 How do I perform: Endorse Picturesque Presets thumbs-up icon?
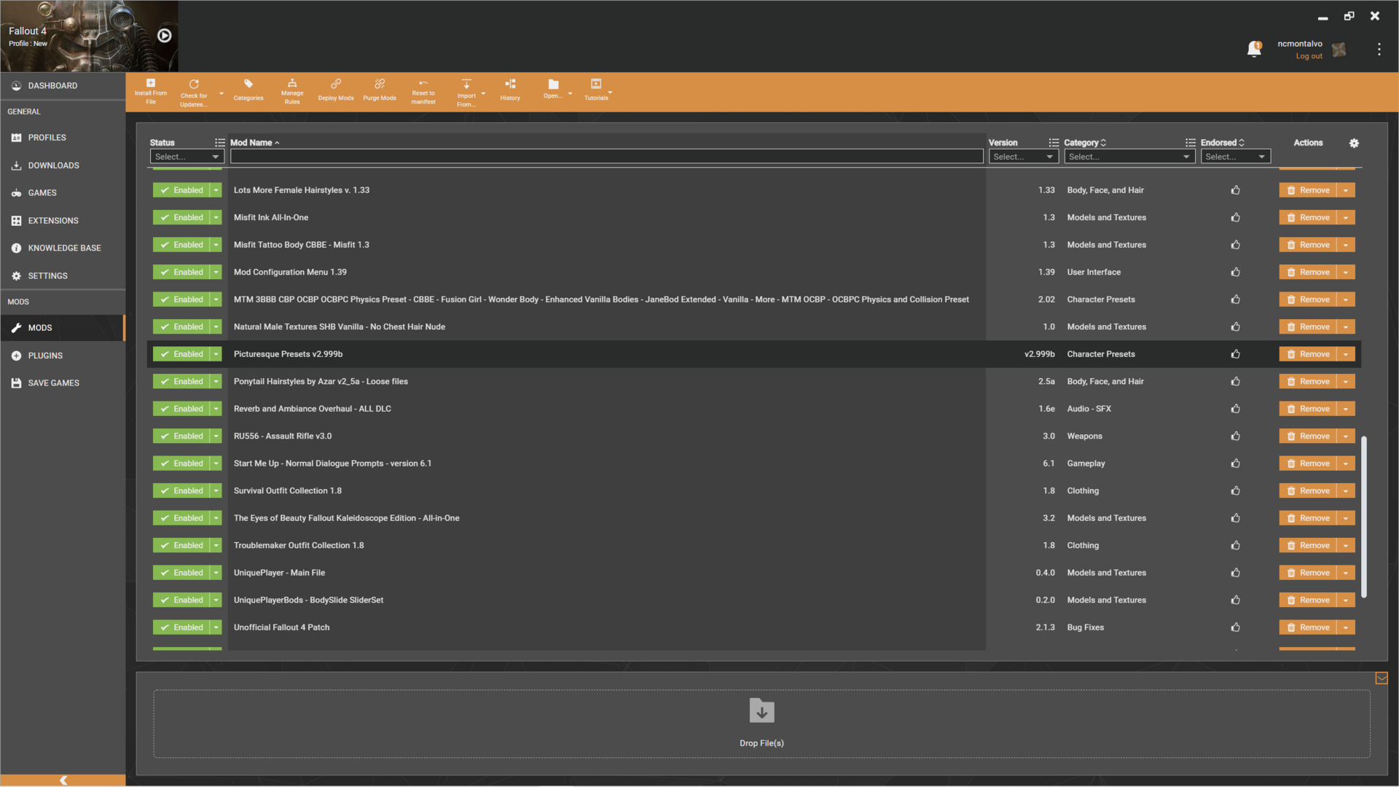pyautogui.click(x=1235, y=354)
